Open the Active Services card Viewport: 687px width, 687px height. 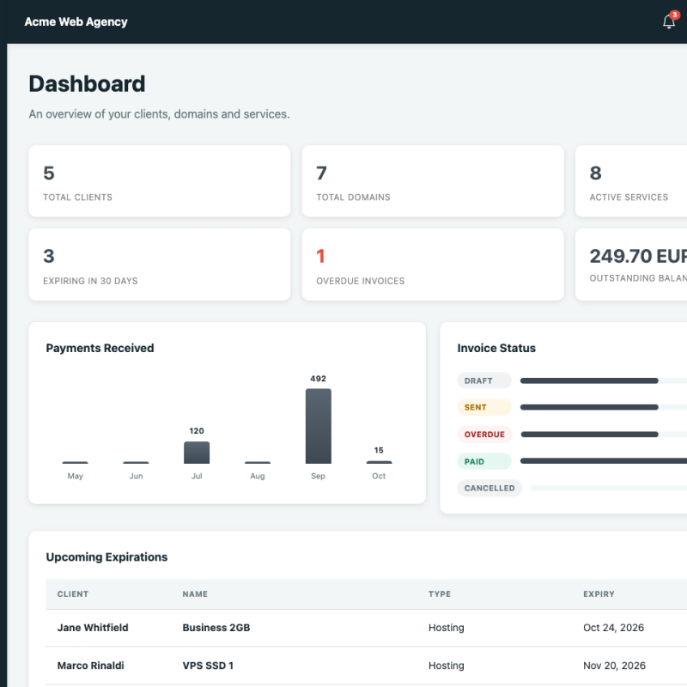point(631,181)
